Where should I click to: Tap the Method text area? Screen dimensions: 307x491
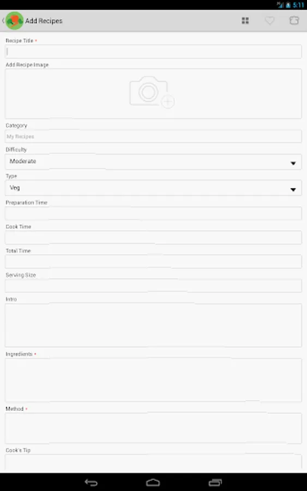point(153,428)
